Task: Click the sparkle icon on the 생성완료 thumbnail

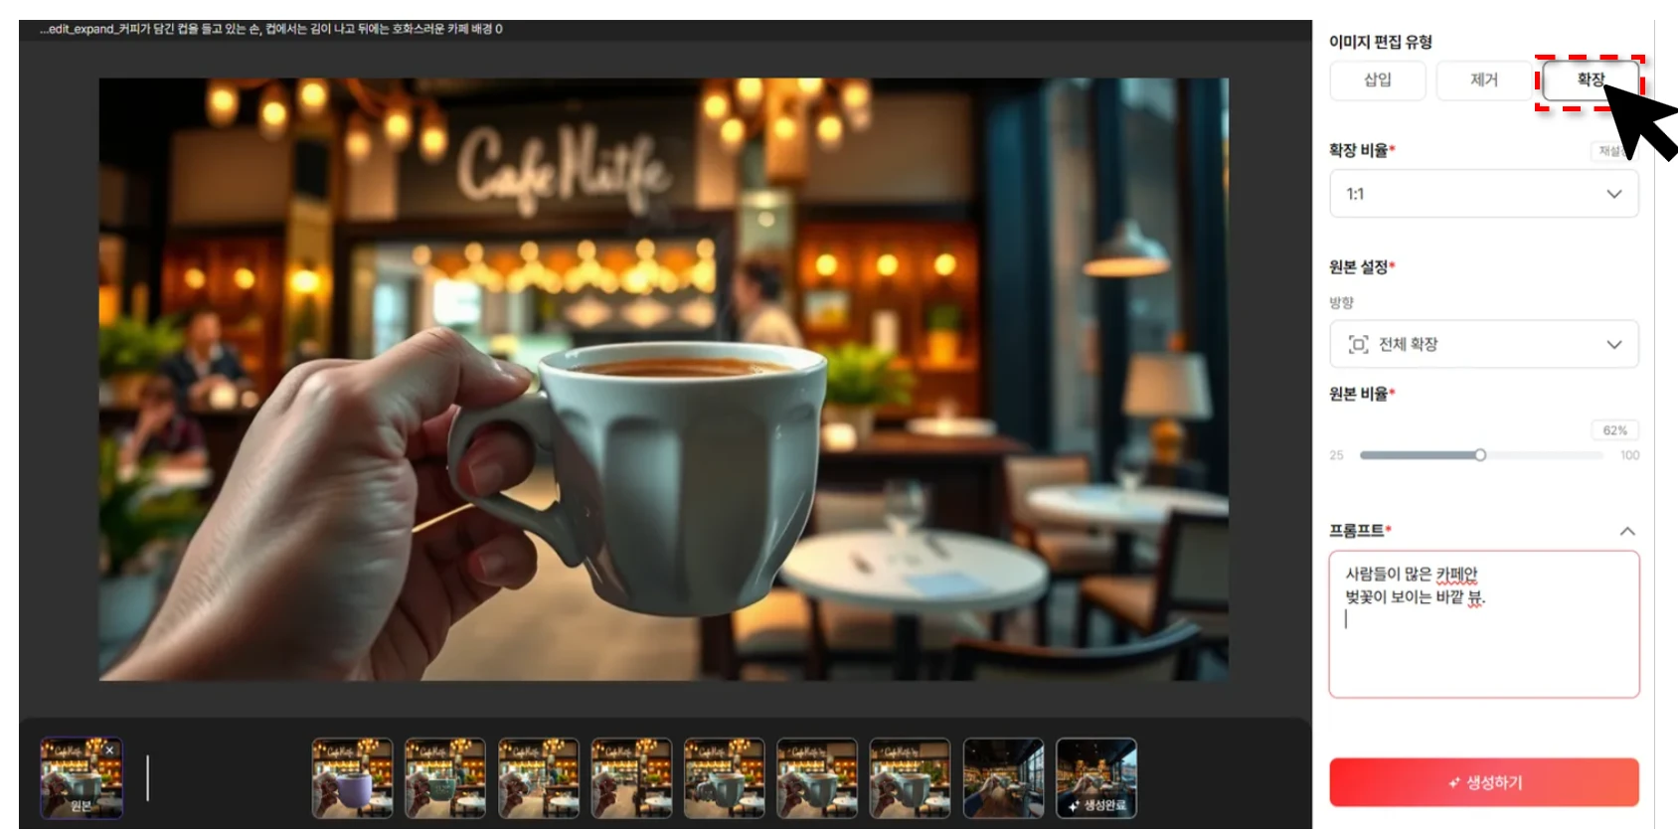Action: pyautogui.click(x=1073, y=806)
